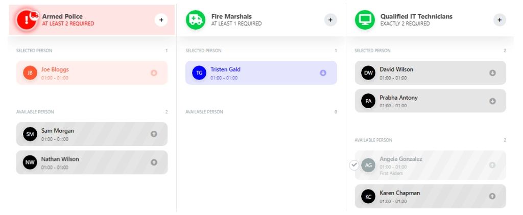Viewport: 523px width, 215px height.
Task: Click the KC avatar for Karen Chapman
Action: [368, 196]
